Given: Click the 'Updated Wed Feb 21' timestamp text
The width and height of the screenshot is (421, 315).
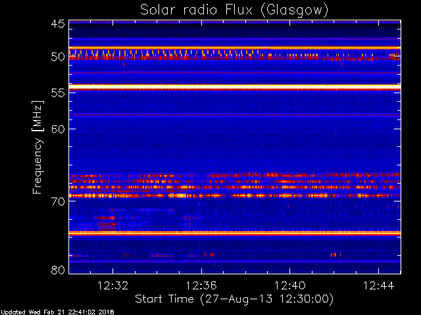Looking at the screenshot, I should (57, 312).
